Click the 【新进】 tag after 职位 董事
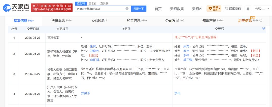 [255, 51]
